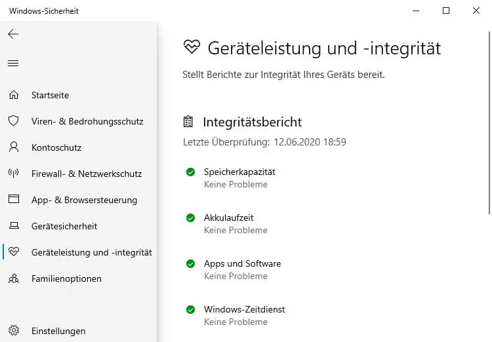This screenshot has height=342, width=492.
Task: Click the Apps und Software entry
Action: click(x=242, y=263)
